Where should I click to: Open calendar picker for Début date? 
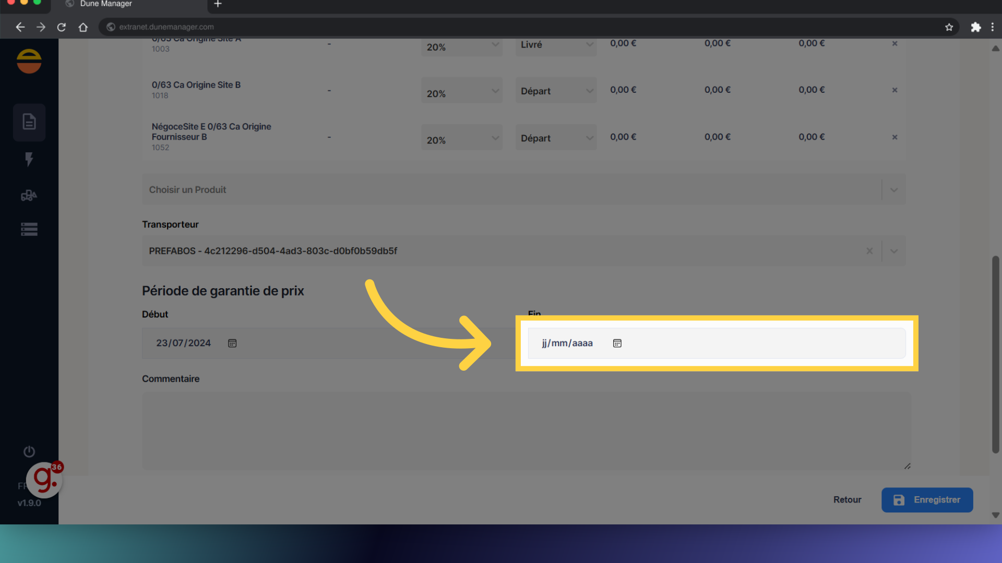[x=232, y=343]
